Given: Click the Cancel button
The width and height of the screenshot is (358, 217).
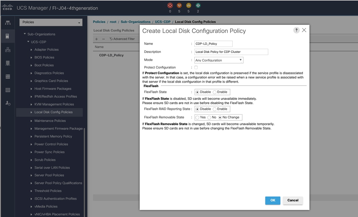Looking at the screenshot, I should (293, 200).
